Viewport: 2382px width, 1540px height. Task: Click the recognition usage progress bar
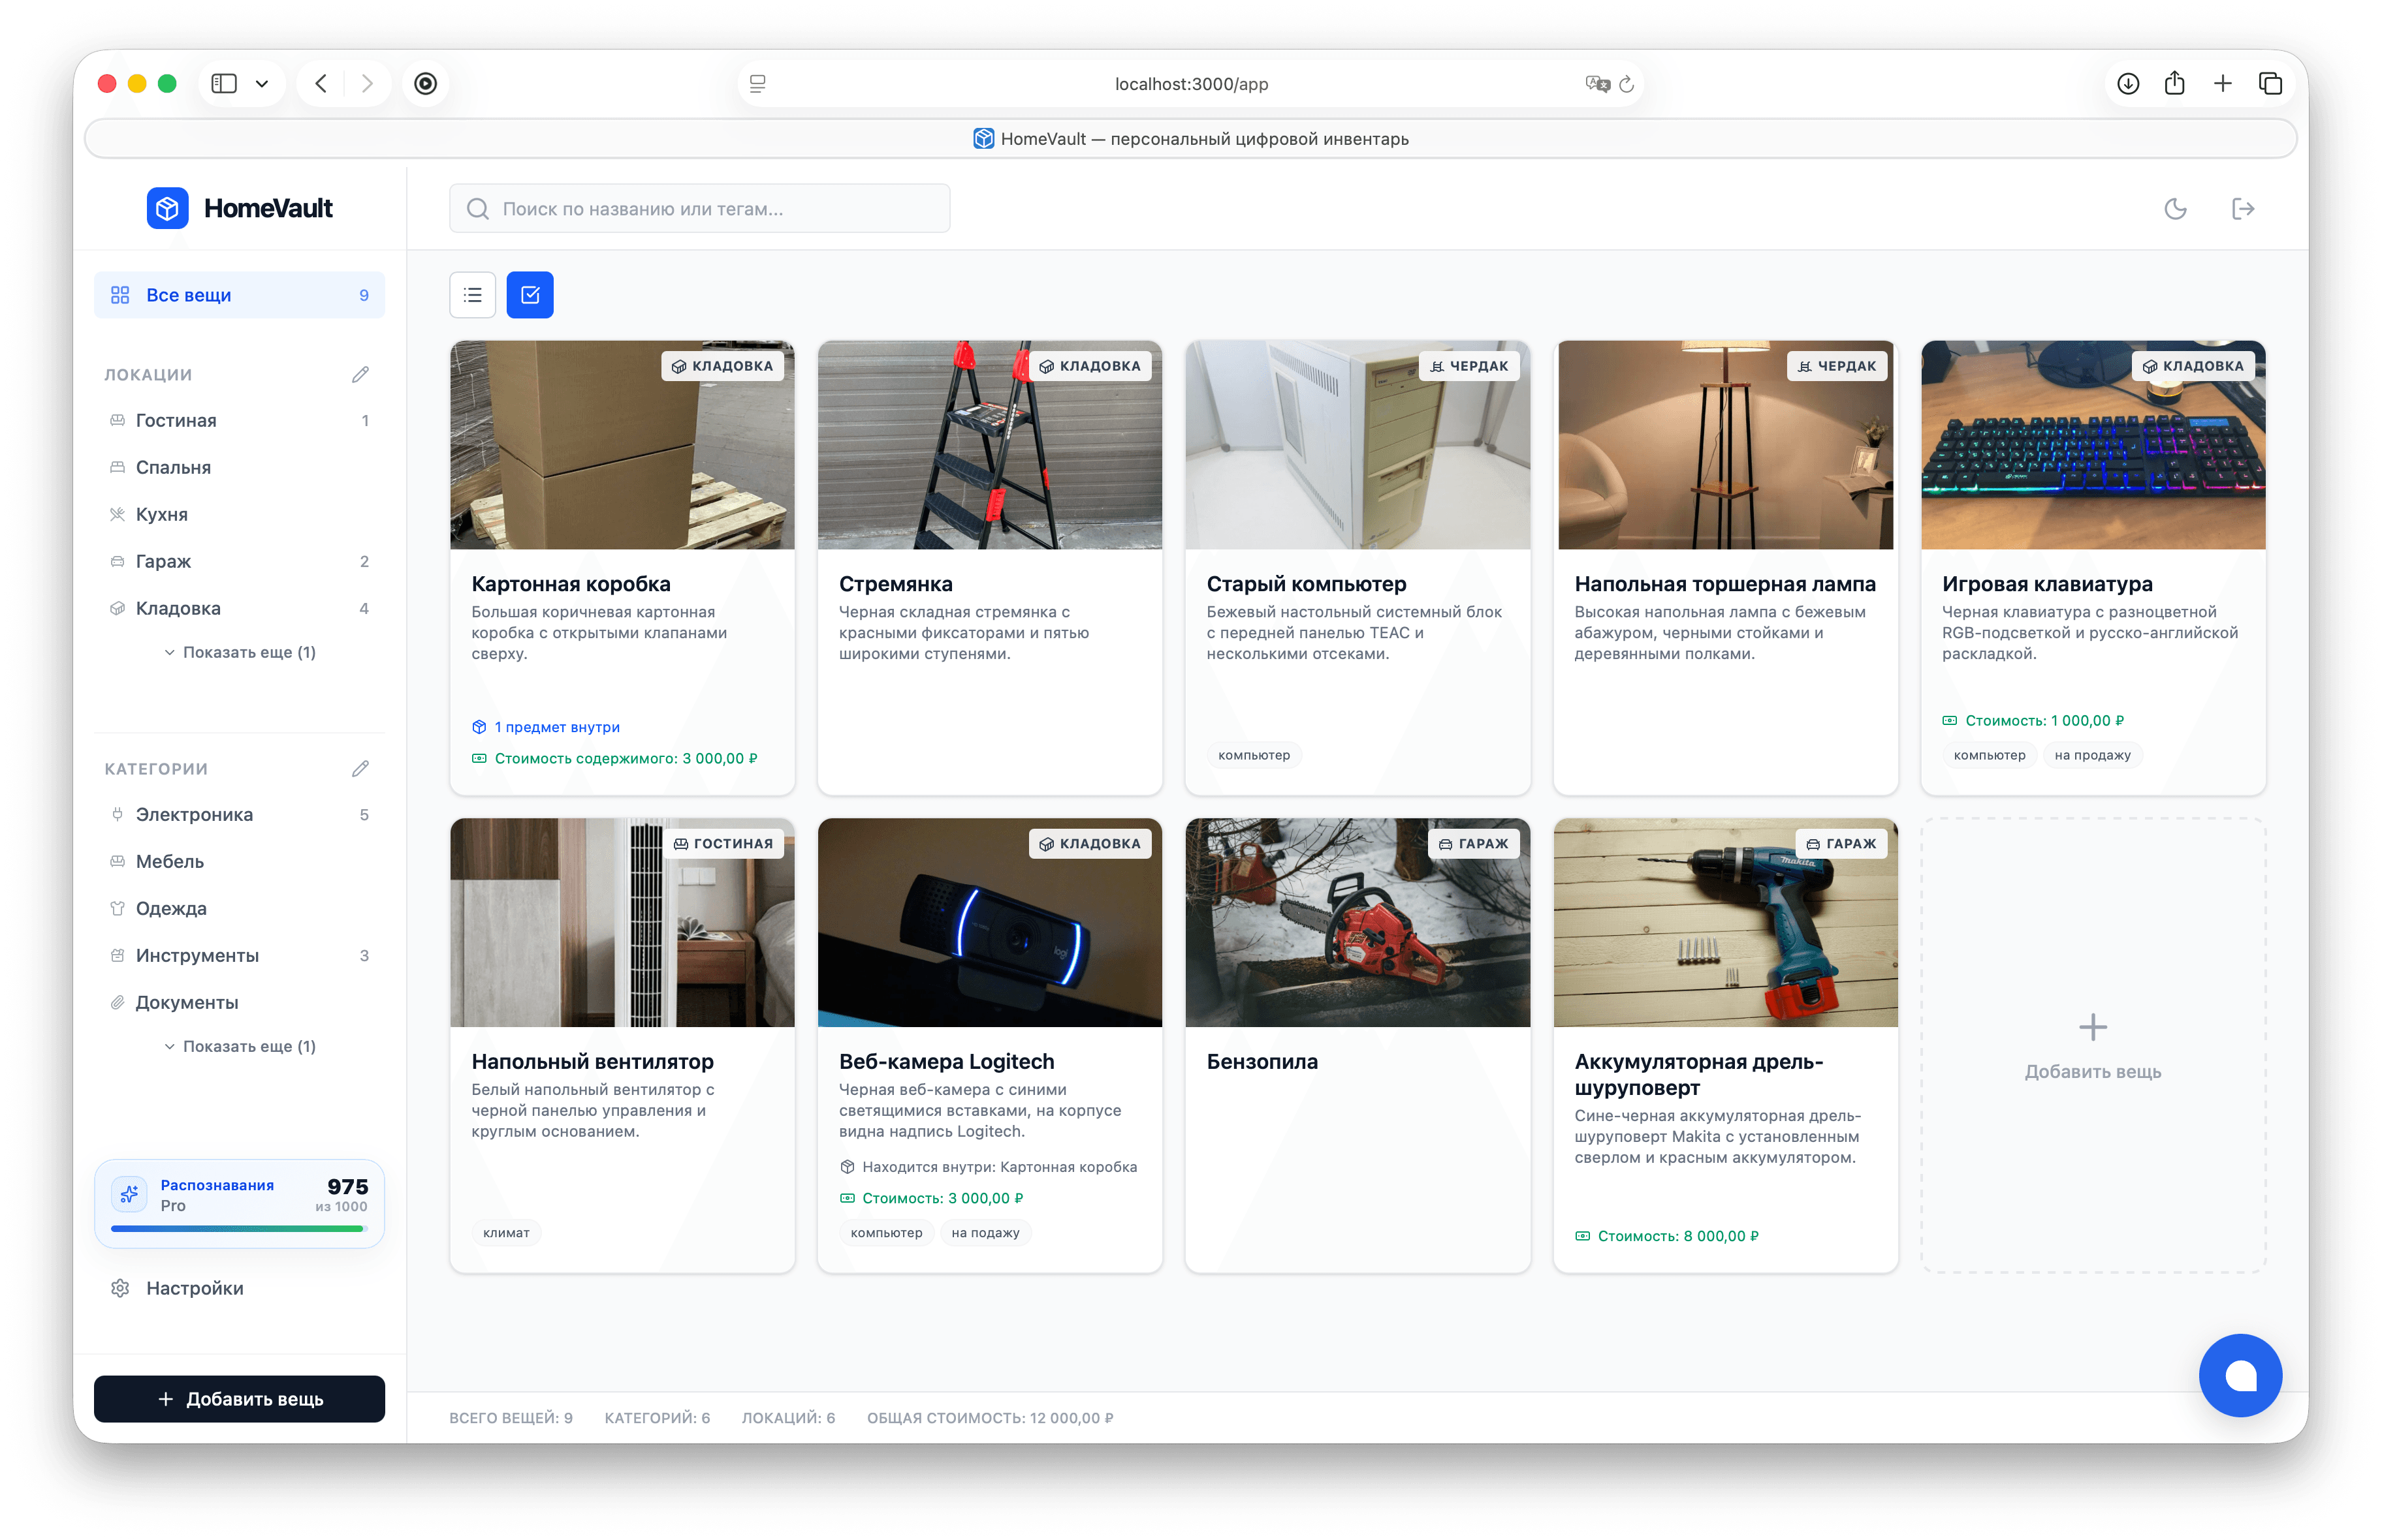239,1229
